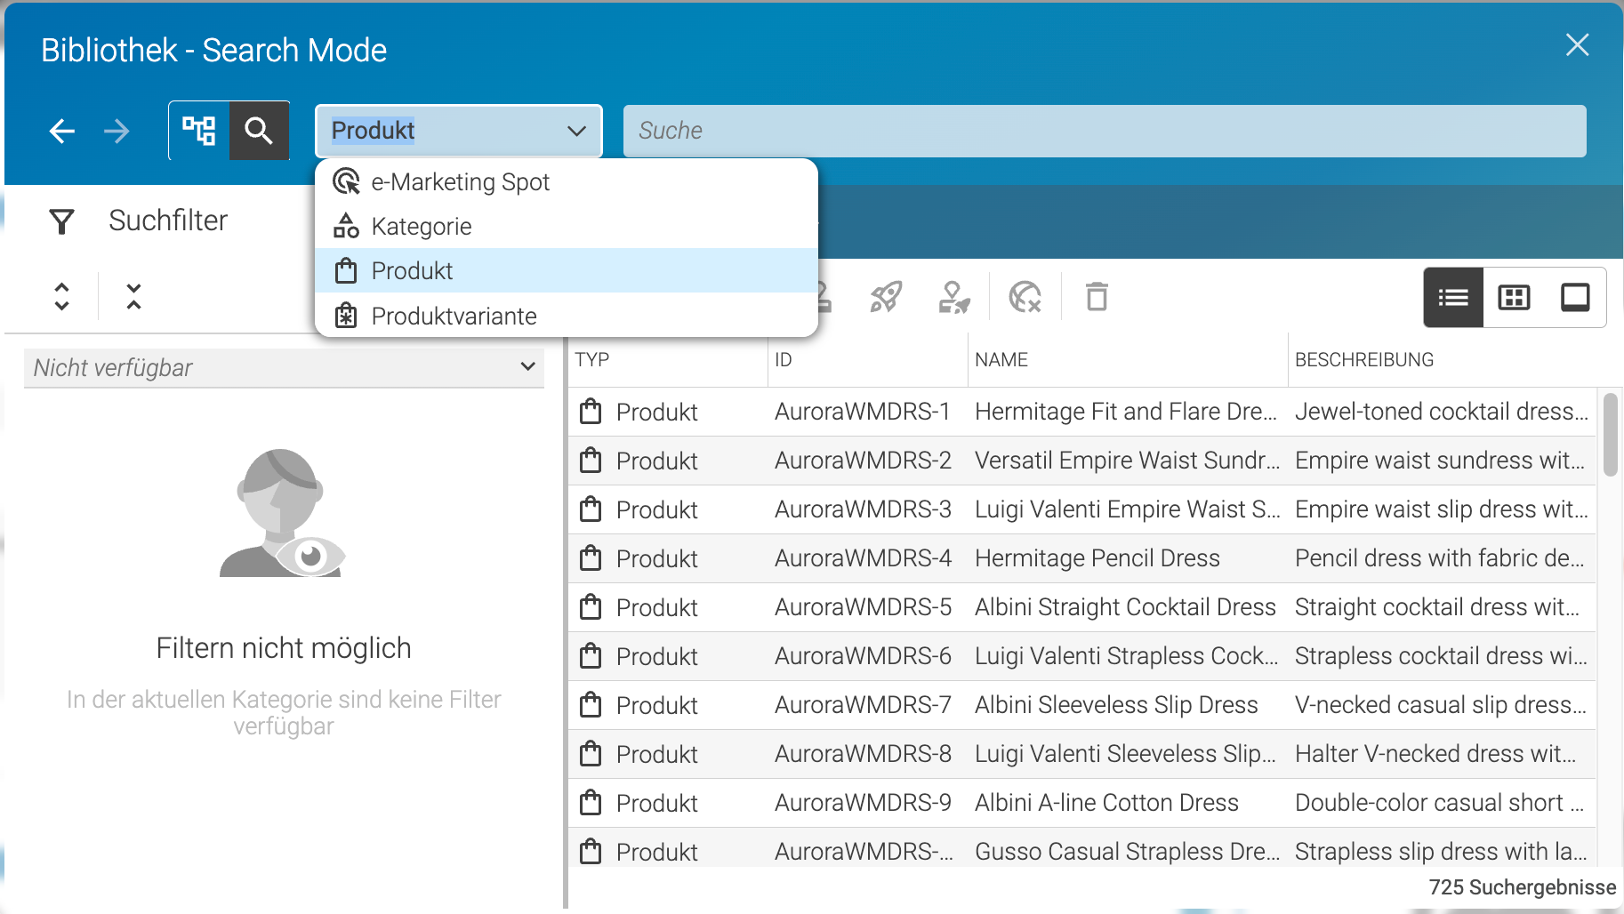The width and height of the screenshot is (1624, 914).
Task: Click Produktvariante bag icon in dropdown
Action: click(346, 316)
